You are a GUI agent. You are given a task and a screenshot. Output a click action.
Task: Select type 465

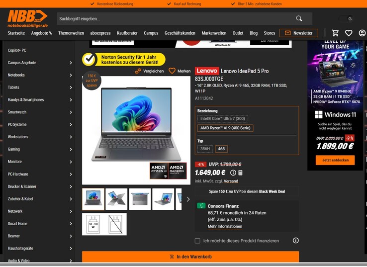[x=221, y=149]
